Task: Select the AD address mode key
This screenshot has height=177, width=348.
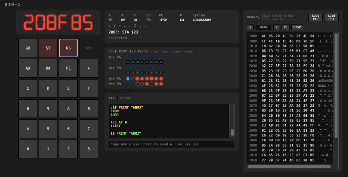Action: pyautogui.click(x=28, y=68)
